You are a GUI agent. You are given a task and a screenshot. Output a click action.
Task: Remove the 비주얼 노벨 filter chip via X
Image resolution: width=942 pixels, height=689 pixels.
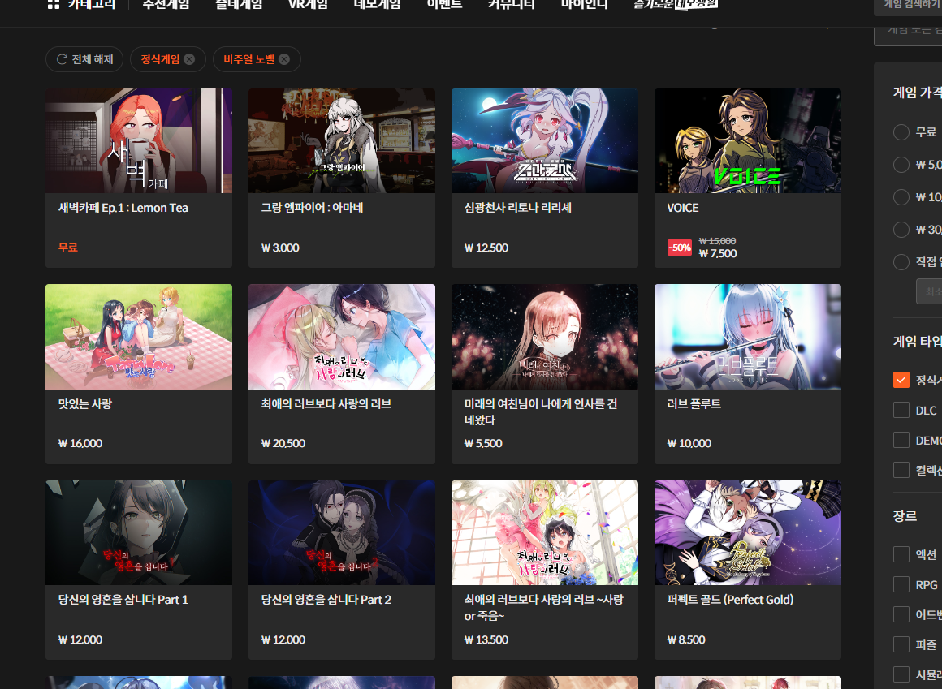tap(284, 59)
